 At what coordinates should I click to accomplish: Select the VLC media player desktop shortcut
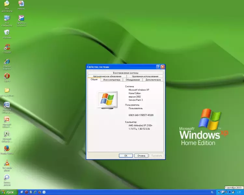[x=7, y=166]
